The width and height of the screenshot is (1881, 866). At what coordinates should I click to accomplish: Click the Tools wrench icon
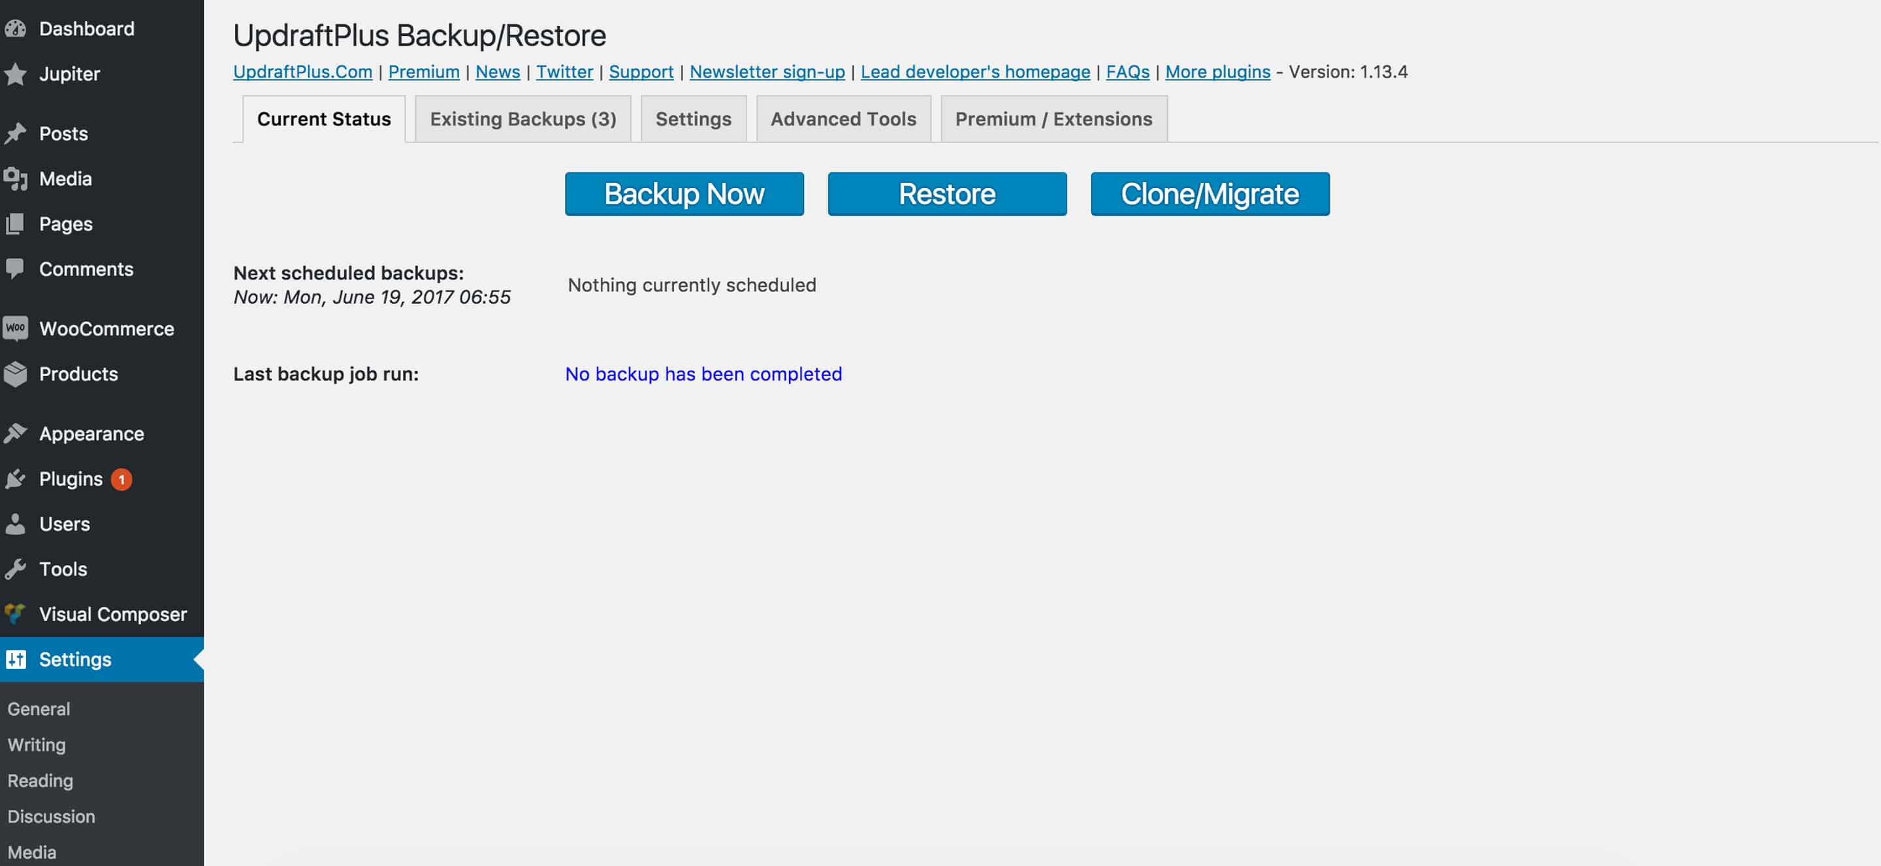[15, 569]
